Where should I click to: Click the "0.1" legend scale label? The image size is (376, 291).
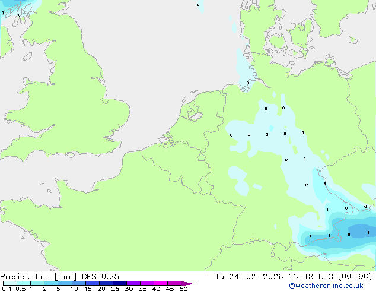tap(7, 289)
